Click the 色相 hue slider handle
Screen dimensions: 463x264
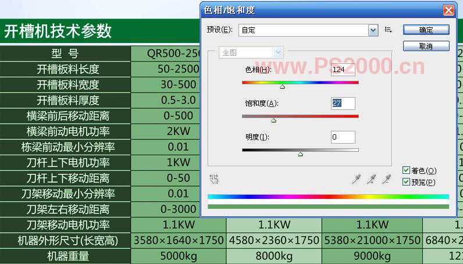(282, 87)
